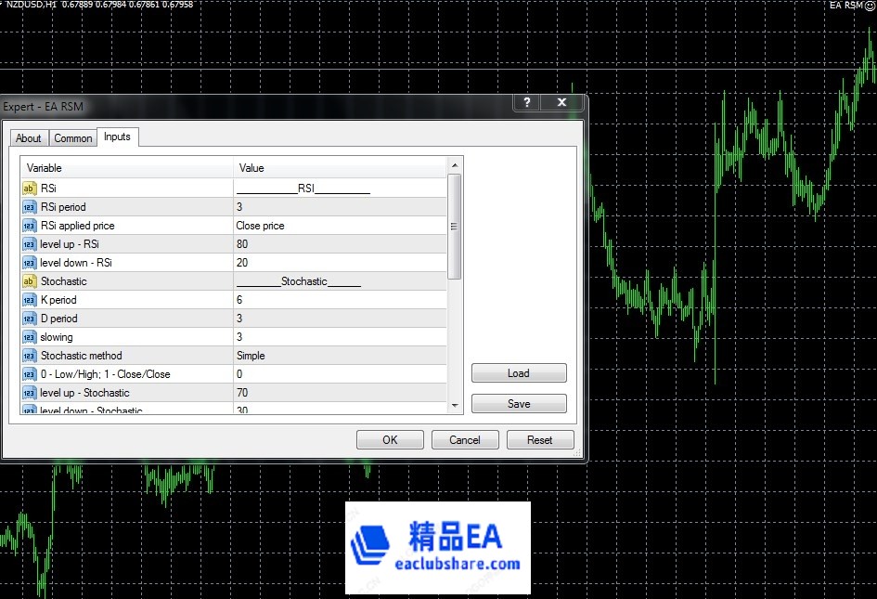Click the EA RSM smiley icon on chart

pyautogui.click(x=871, y=6)
